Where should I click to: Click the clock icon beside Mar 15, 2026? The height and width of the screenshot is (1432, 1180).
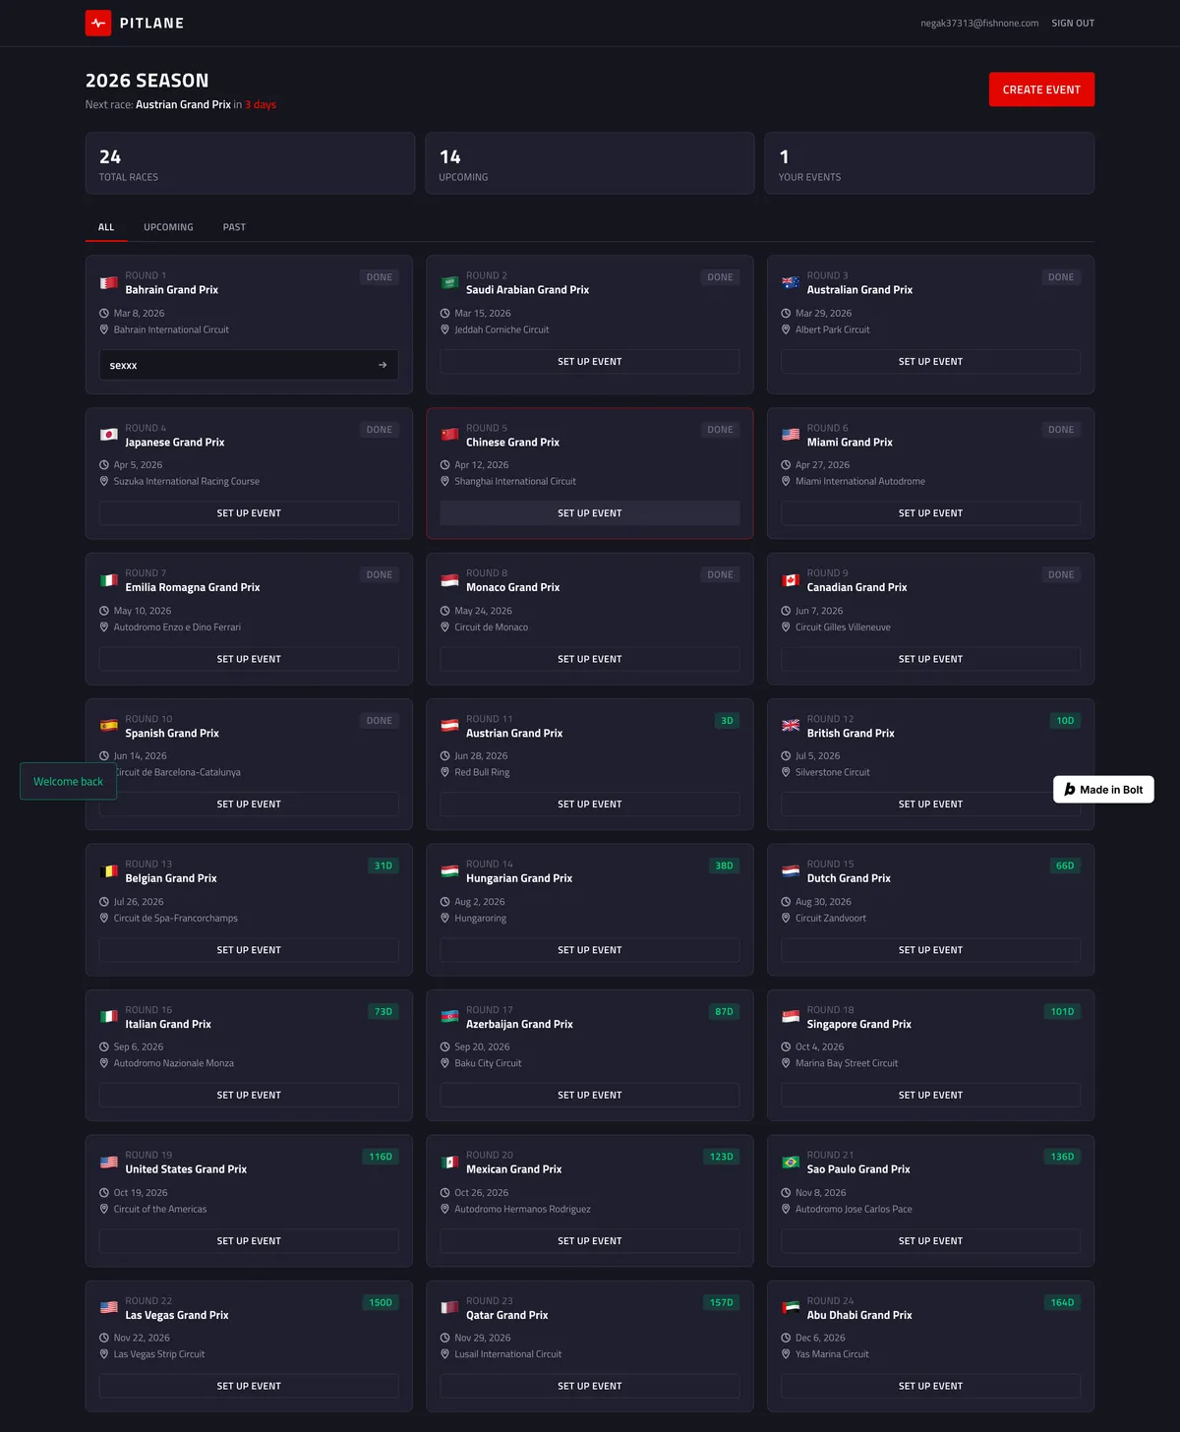click(x=444, y=314)
